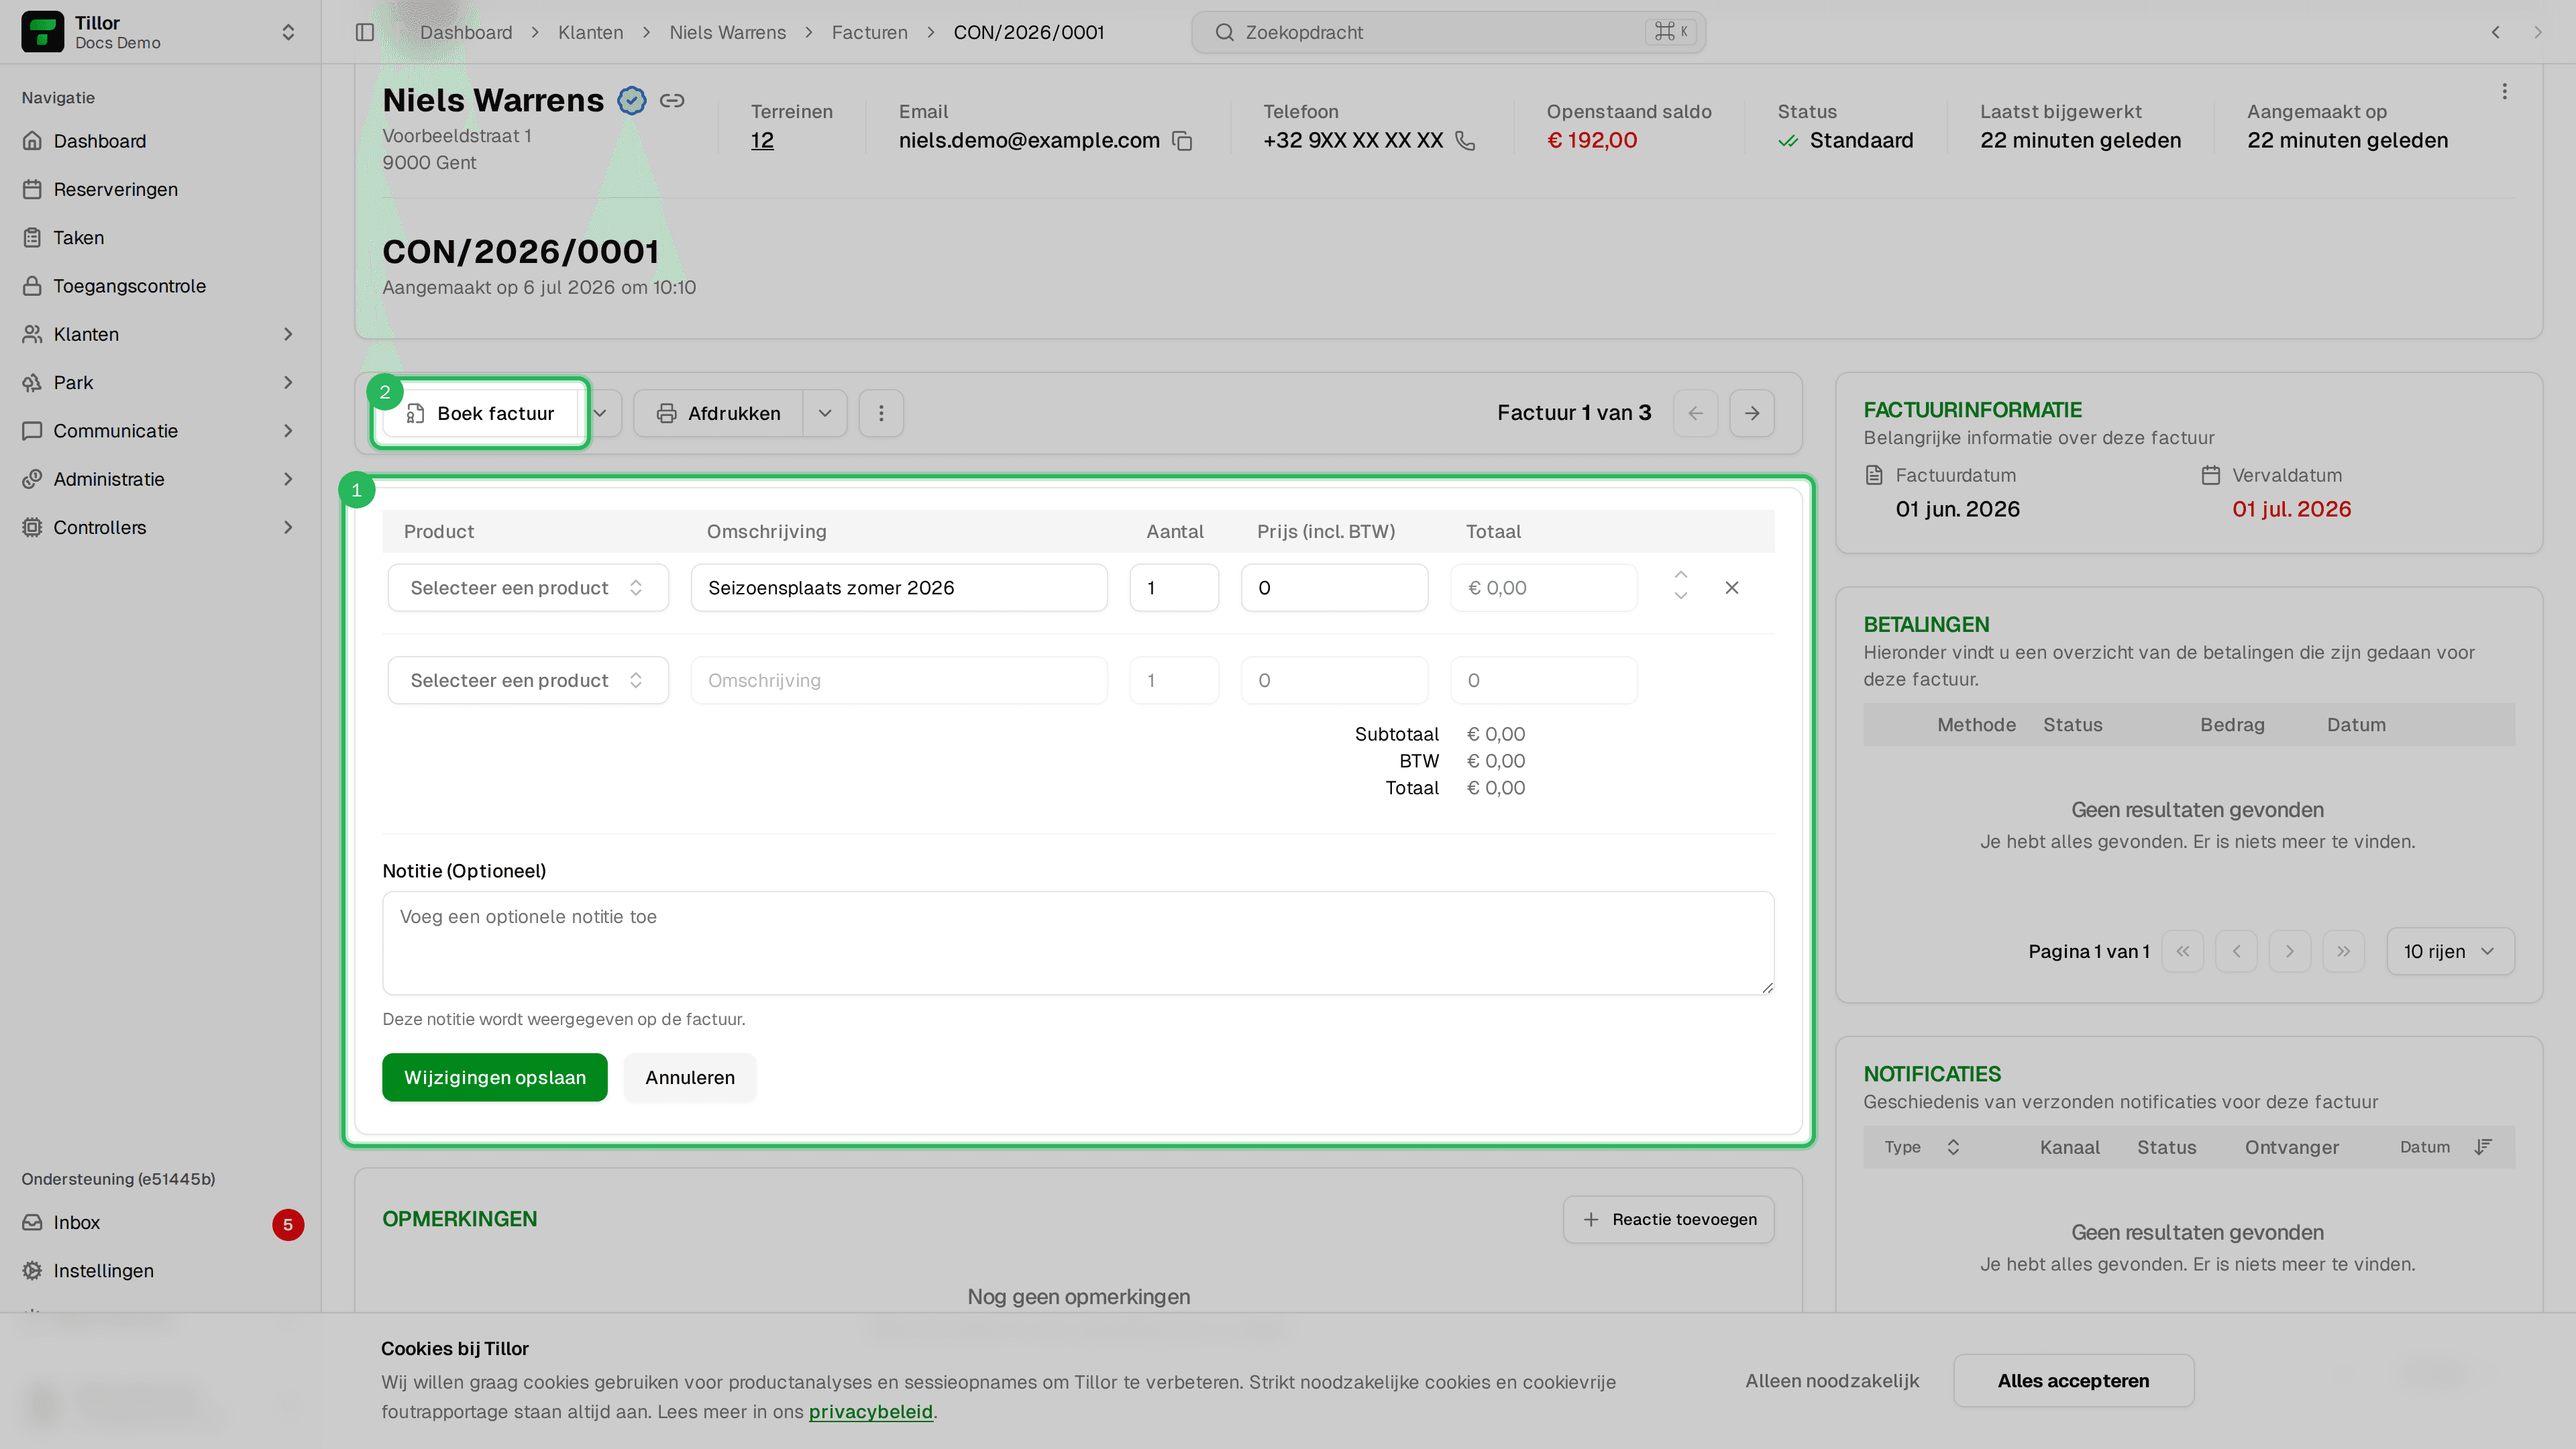Open the 10 rijen page size dropdown
Screen dimensions: 2576x1449
(x=2450, y=951)
